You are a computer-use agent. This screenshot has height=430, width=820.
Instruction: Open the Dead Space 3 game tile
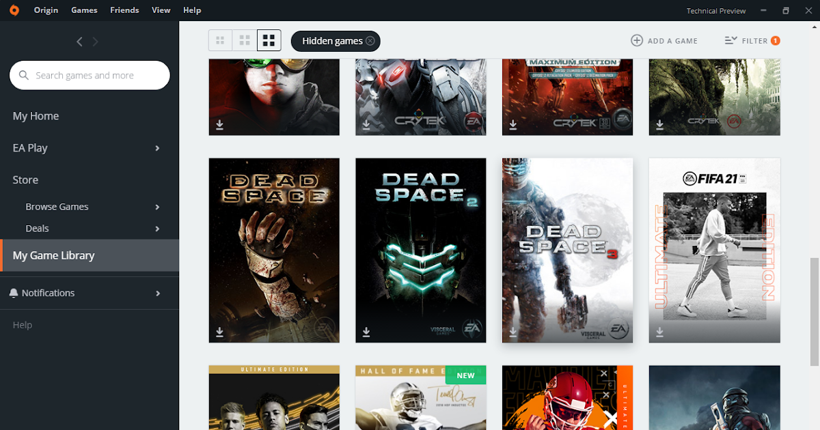point(567,250)
